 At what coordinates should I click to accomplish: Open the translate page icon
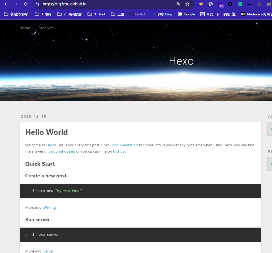179,4
